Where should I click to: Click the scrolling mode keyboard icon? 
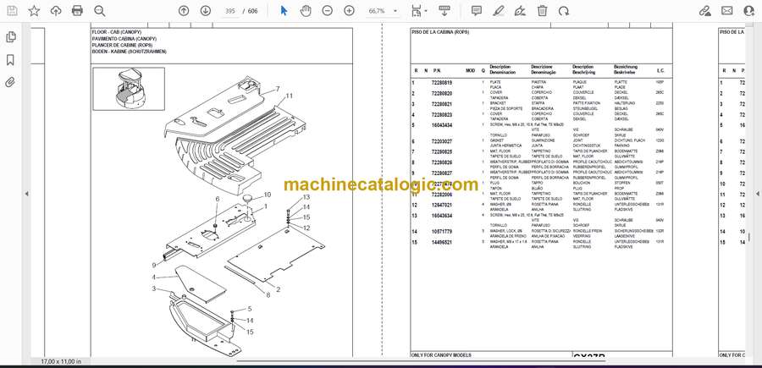point(444,11)
